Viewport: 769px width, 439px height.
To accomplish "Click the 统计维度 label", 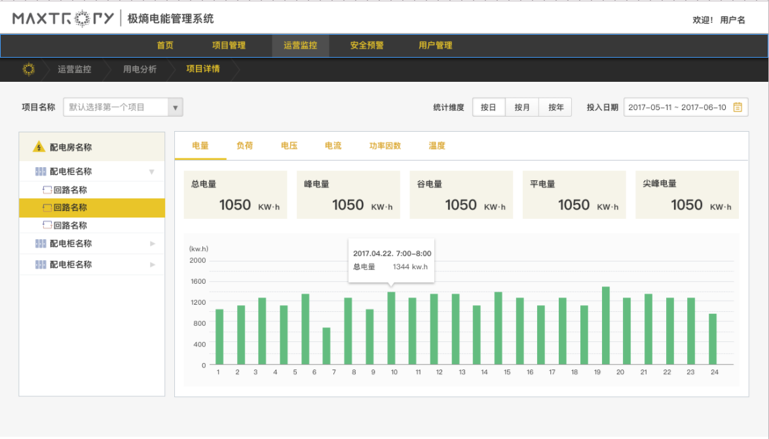I will pos(449,107).
